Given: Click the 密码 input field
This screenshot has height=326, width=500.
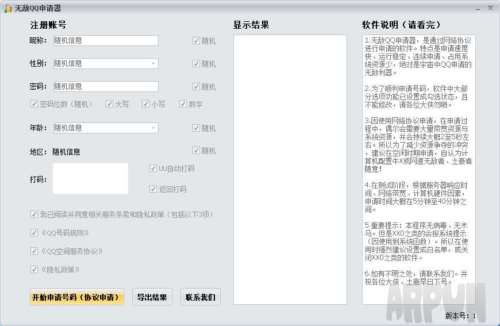Looking at the screenshot, I should (x=106, y=86).
